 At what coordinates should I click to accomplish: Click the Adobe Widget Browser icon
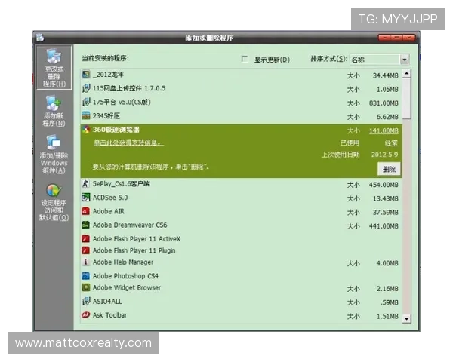[x=85, y=287]
